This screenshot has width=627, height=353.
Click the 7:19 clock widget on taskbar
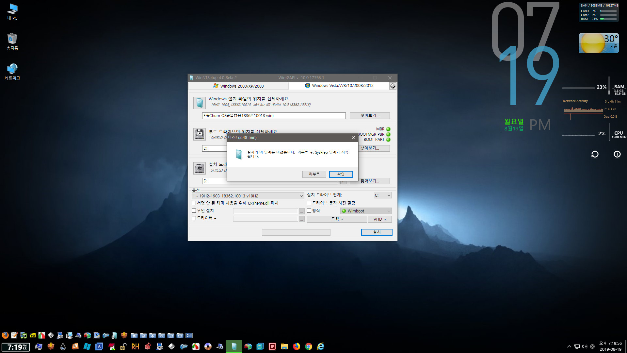16,347
